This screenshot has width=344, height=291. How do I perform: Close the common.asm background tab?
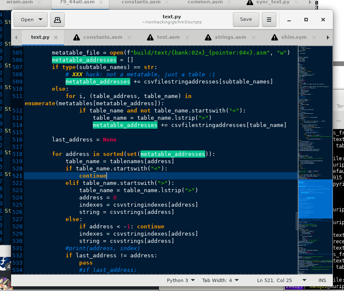229,2
